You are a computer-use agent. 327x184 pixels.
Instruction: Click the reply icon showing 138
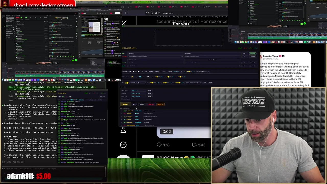point(159,145)
